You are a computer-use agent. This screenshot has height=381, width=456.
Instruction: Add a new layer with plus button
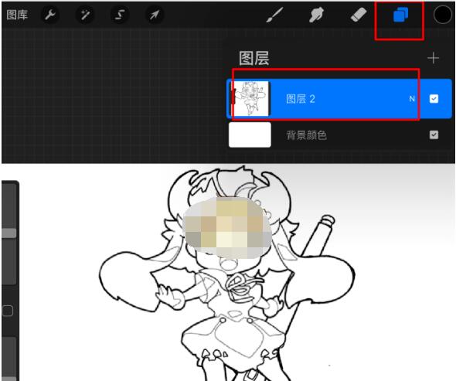pyautogui.click(x=433, y=58)
